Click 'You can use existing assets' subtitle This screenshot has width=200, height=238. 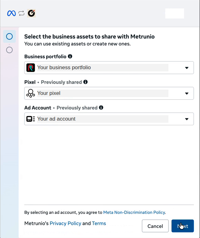click(77, 44)
